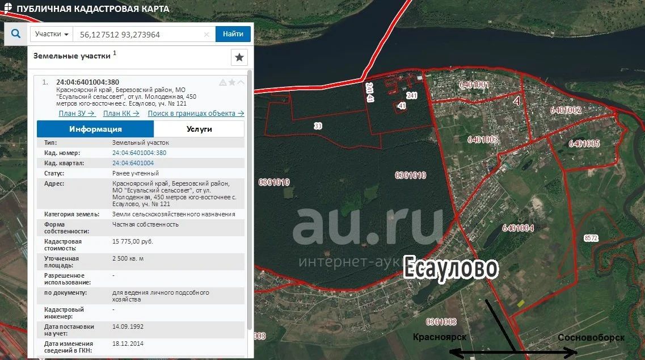Image resolution: width=645 pixels, height=360 pixels.
Task: Click the magnifier search icon
Action: coord(16,34)
